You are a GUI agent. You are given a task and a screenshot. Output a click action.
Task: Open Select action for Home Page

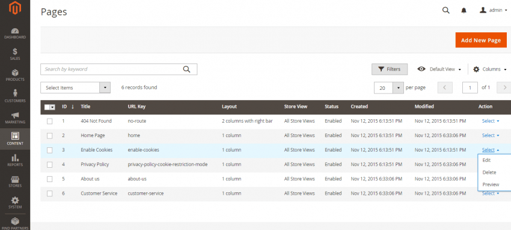[x=491, y=135]
